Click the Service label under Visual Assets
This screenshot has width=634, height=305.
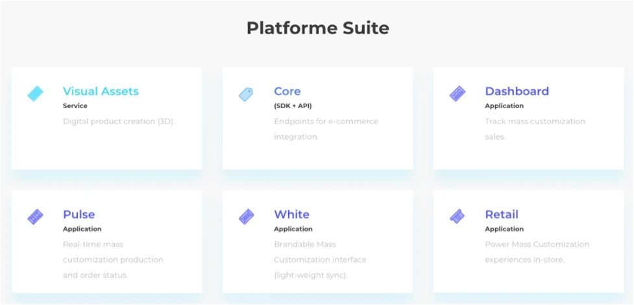coord(75,106)
